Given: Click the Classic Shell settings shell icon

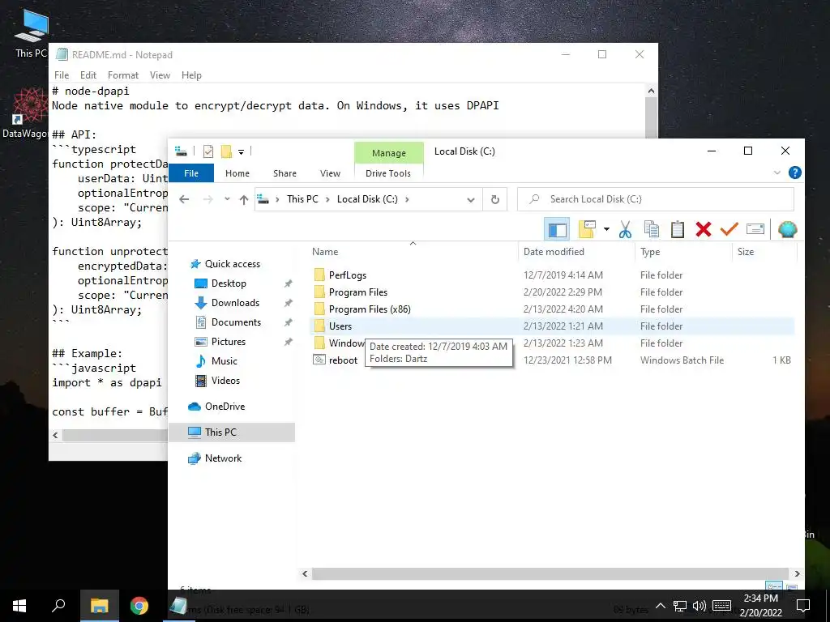Looking at the screenshot, I should click(788, 229).
